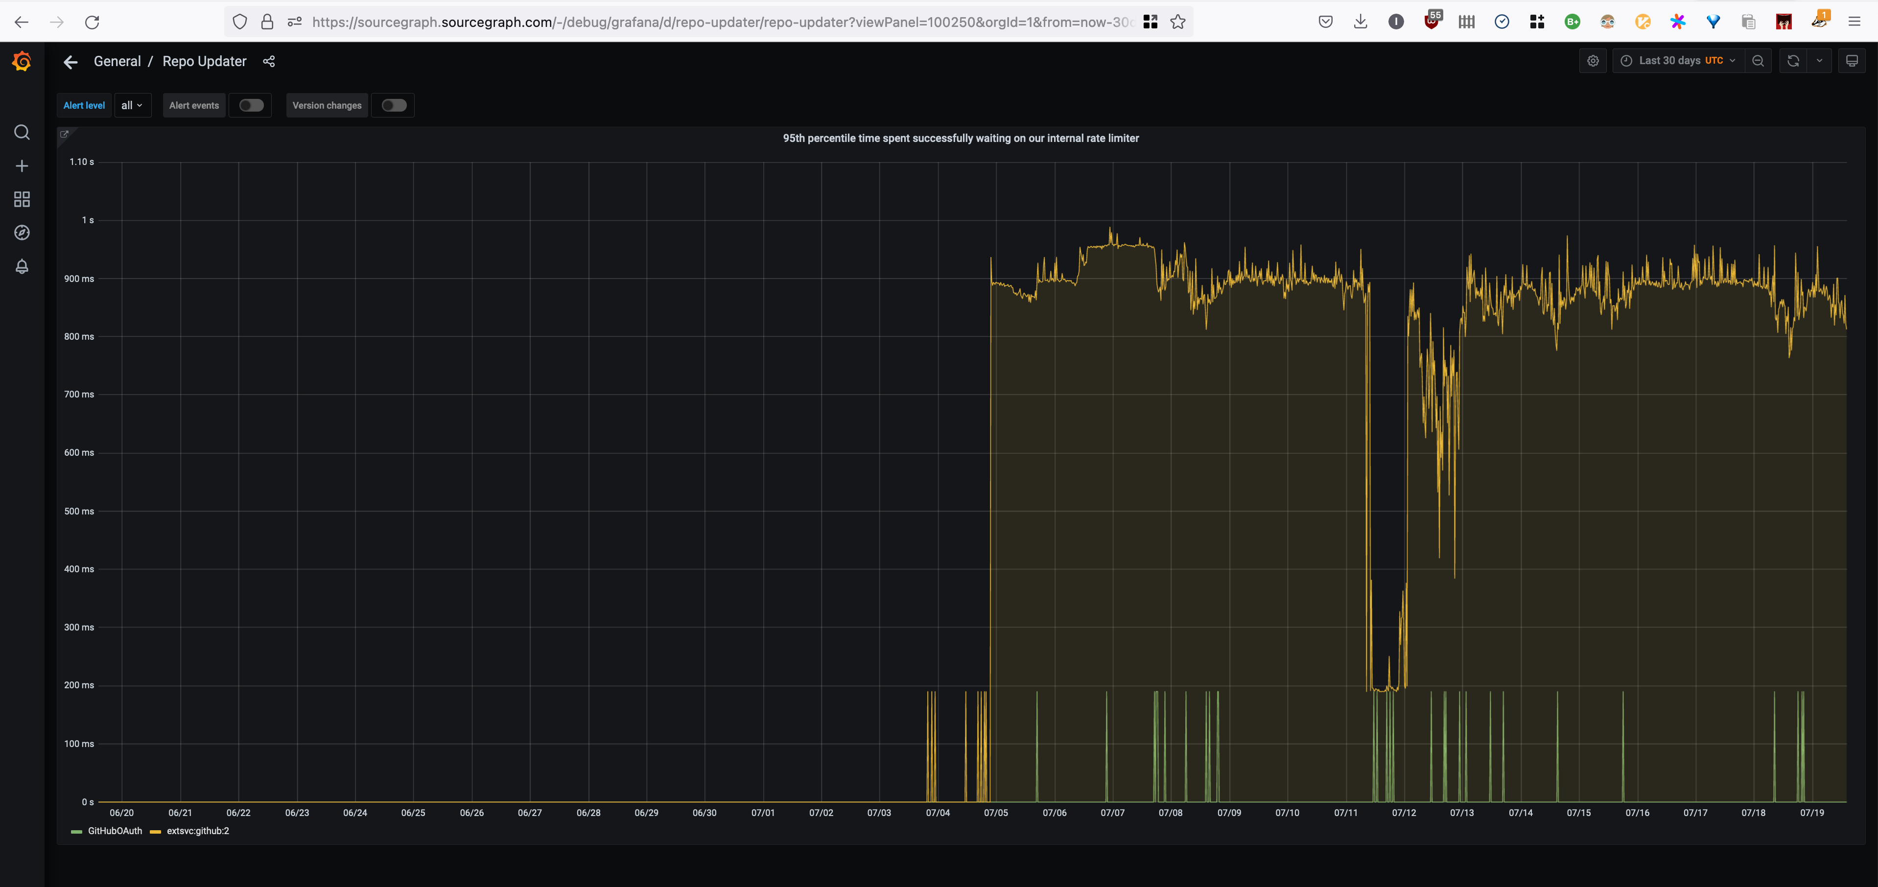
Task: Cycle view mode monitor icon
Action: (x=1852, y=61)
